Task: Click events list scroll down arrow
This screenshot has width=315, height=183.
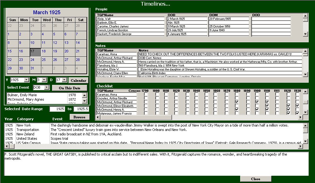Action: (x=305, y=141)
